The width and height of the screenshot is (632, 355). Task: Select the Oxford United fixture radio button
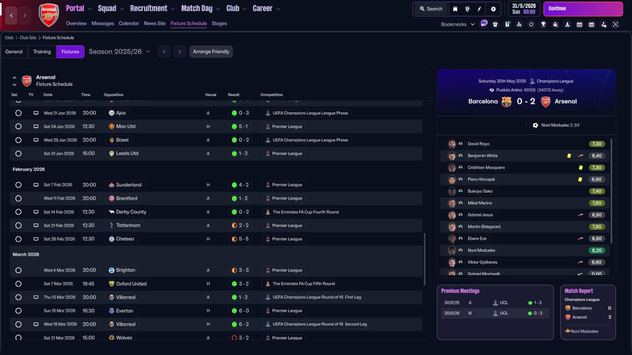[18, 284]
